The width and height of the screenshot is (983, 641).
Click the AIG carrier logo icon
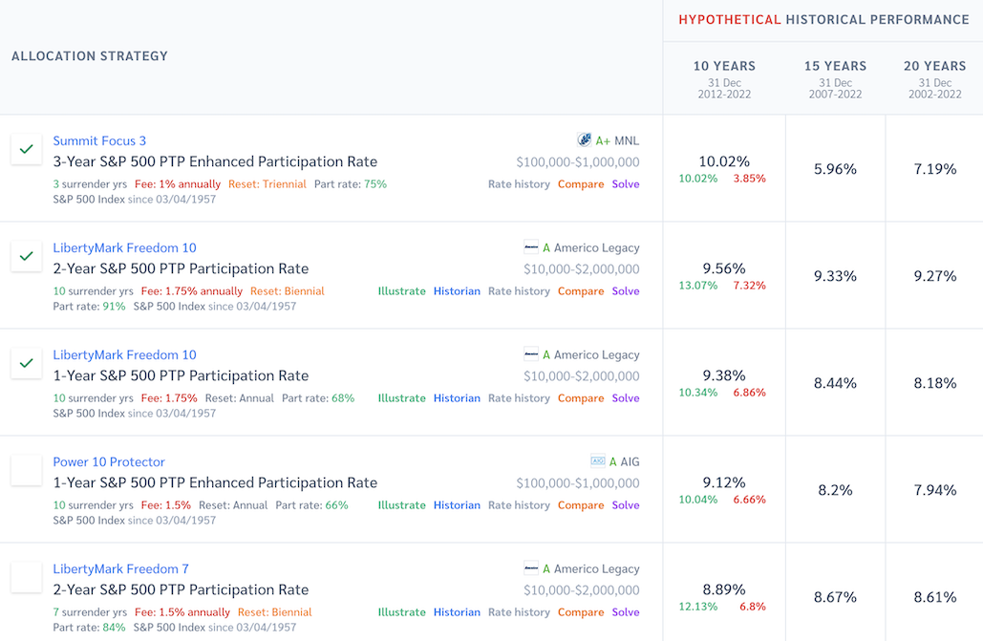pos(598,461)
